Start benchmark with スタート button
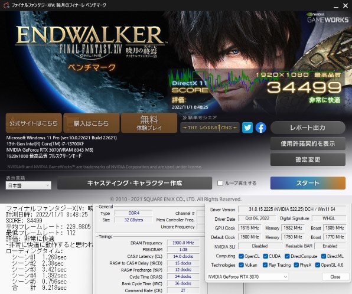 [308, 183]
